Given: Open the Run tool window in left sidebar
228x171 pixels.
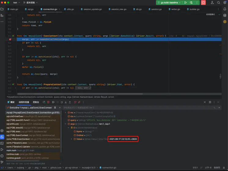Looking at the screenshot, I should (2, 150).
